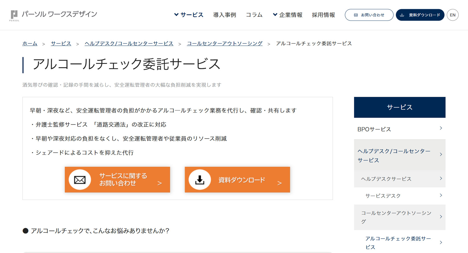Click the current breadcrumb アルコールチェック委託サービス
Image resolution: width=468 pixels, height=253 pixels.
[314, 44]
